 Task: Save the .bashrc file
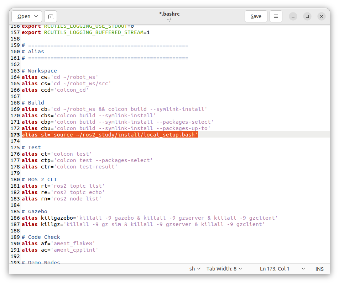tap(256, 16)
